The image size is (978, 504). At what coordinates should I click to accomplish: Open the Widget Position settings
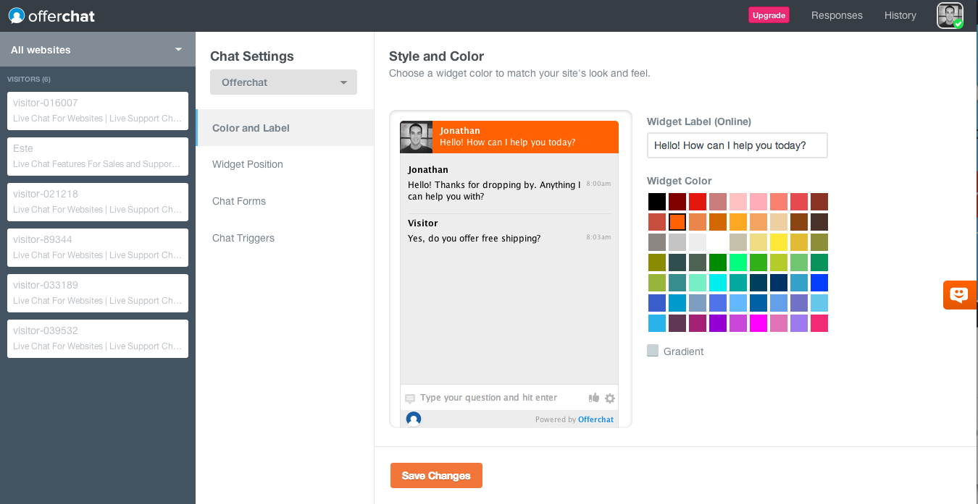pyautogui.click(x=248, y=164)
